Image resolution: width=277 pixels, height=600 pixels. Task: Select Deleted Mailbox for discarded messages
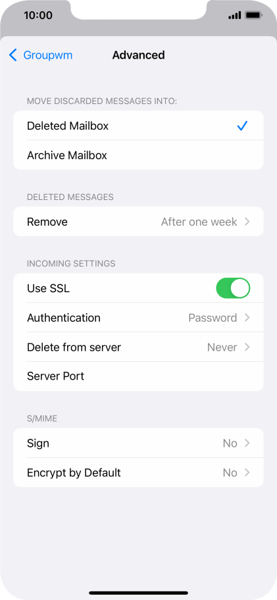138,126
